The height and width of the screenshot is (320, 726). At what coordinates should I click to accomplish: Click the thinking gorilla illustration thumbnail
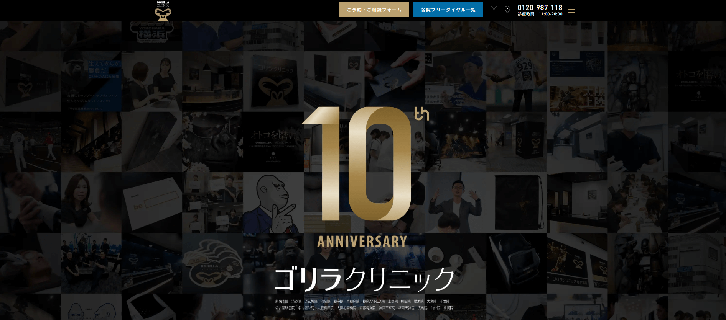pos(273,202)
